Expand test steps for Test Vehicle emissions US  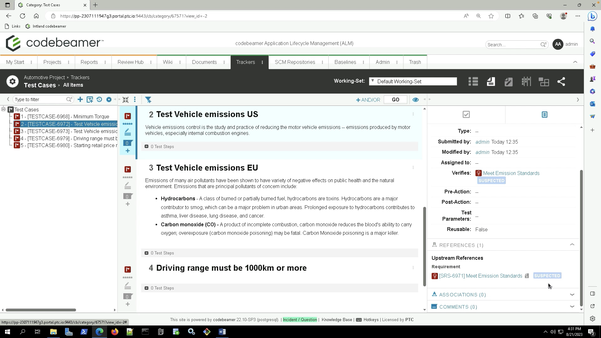click(x=146, y=146)
